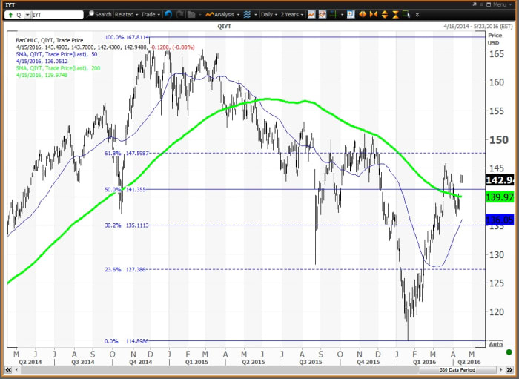519x379 pixels.
Task: Click the blue 136.05 SMA price tag
Action: click(500, 220)
